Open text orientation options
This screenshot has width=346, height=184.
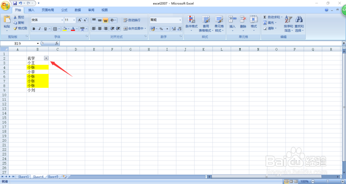[113, 20]
